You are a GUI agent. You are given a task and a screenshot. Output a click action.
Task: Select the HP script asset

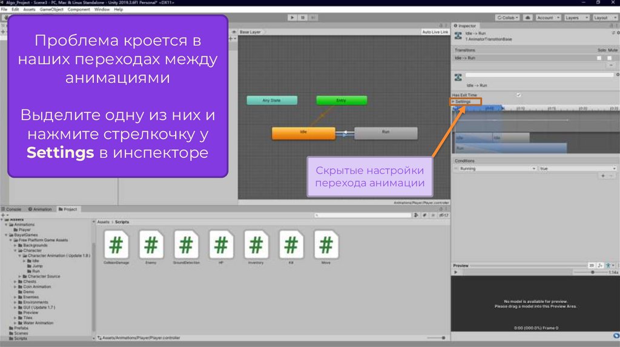click(221, 247)
